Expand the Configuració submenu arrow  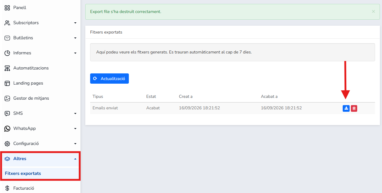point(75,144)
